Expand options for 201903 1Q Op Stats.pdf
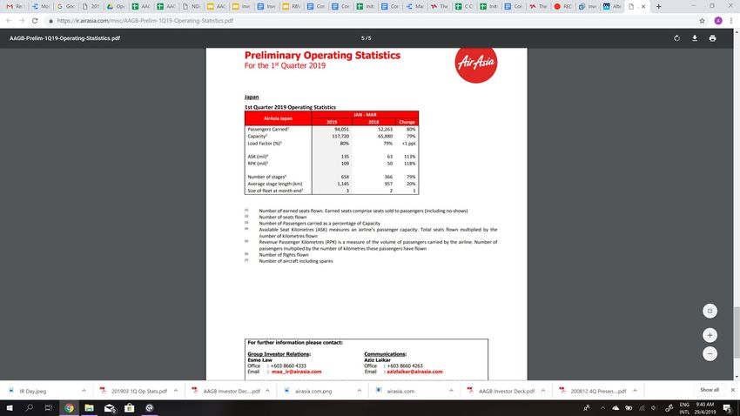This screenshot has width=740, height=416. (x=176, y=391)
